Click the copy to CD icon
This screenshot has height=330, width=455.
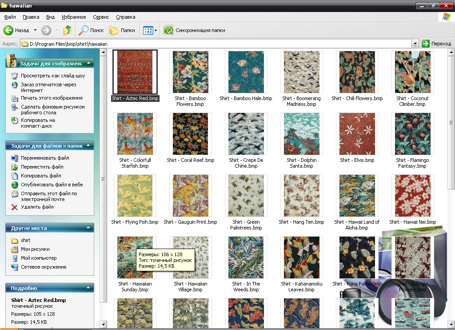tap(15, 121)
